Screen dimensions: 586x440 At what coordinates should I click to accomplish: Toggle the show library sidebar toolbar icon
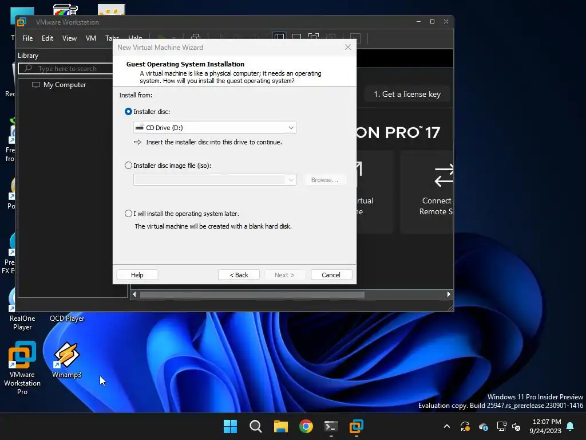[x=279, y=37]
